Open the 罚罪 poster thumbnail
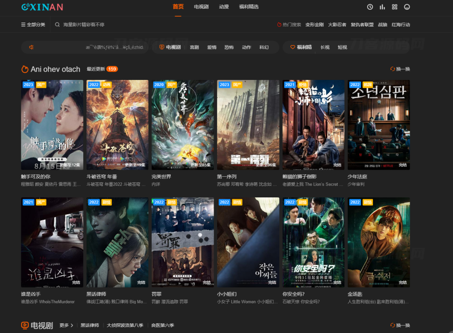 click(183, 242)
